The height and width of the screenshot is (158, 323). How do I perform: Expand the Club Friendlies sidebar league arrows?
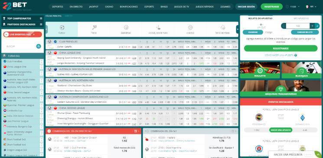tap(42, 61)
